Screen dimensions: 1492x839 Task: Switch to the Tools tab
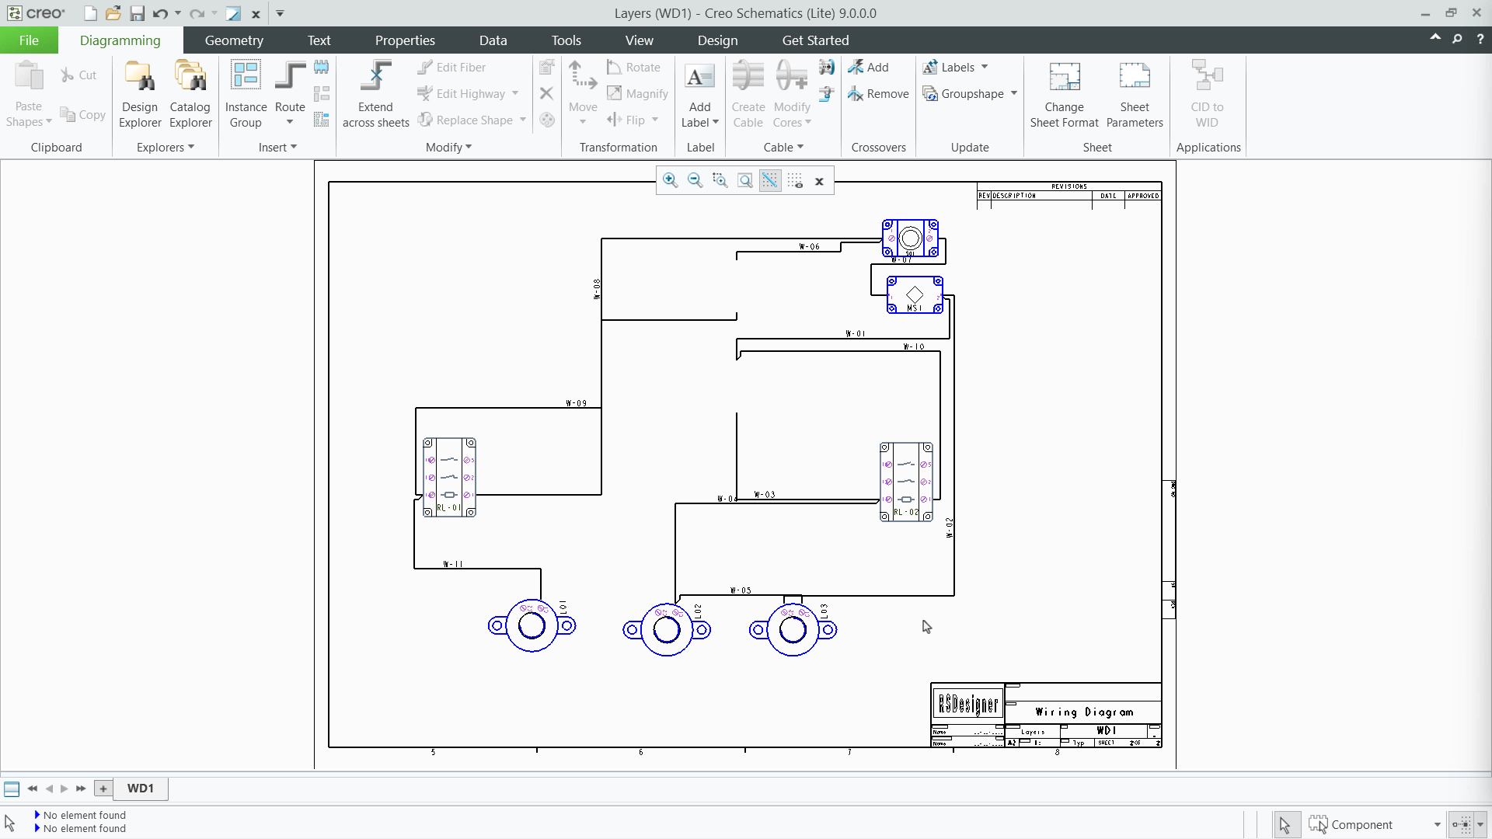tap(566, 40)
